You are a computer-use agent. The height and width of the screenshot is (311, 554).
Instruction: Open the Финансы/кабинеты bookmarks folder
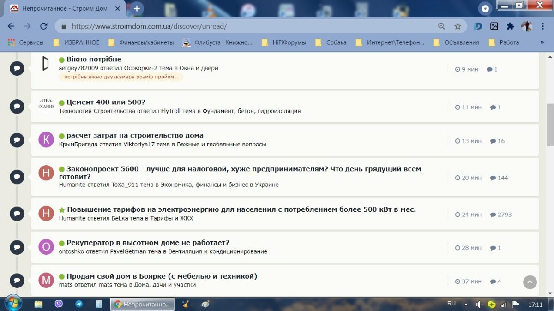tap(141, 42)
